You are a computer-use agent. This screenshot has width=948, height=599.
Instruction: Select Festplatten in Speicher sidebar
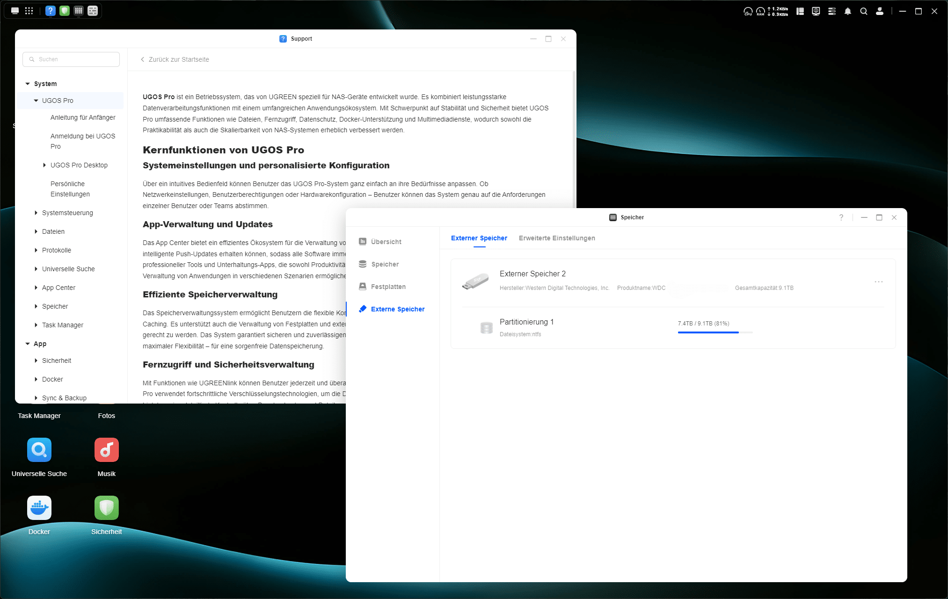388,287
